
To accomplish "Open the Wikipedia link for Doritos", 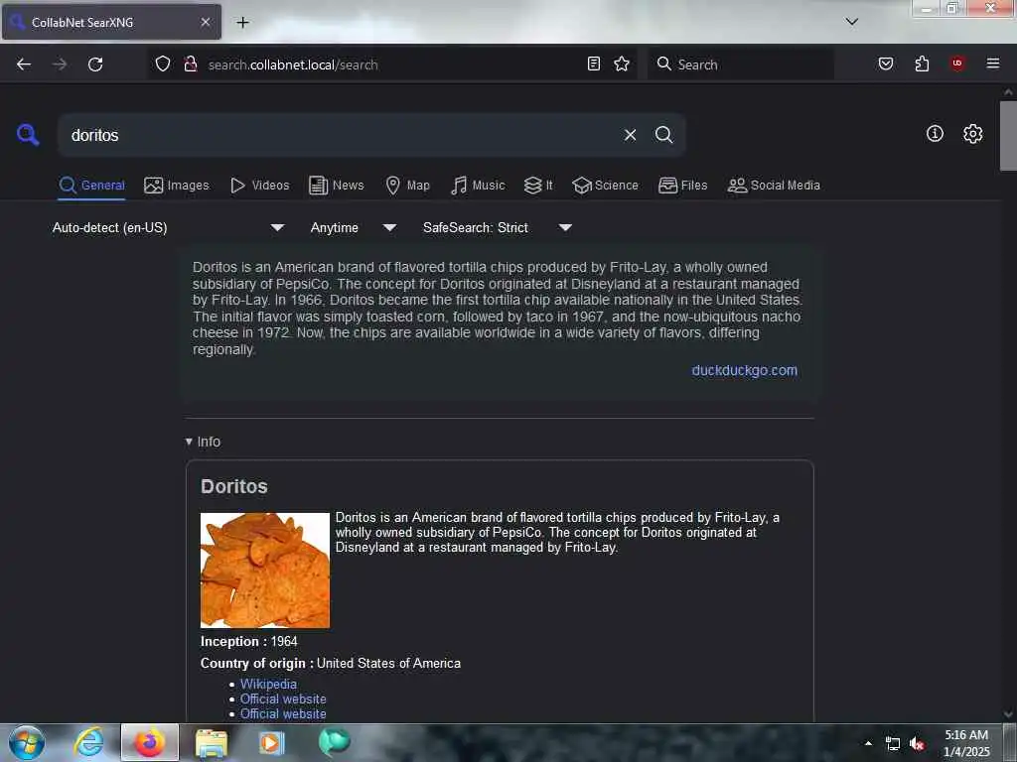I will click(268, 684).
